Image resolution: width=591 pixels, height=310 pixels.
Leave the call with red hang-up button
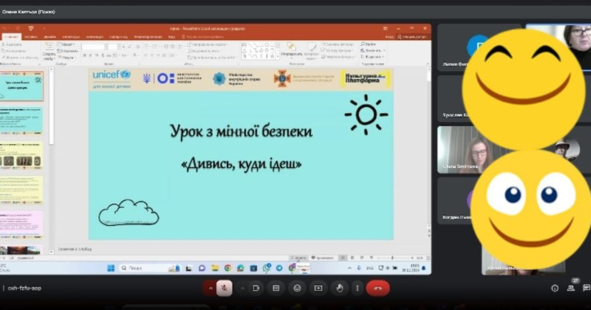tap(378, 288)
